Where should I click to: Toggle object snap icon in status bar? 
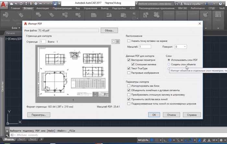click(191, 140)
